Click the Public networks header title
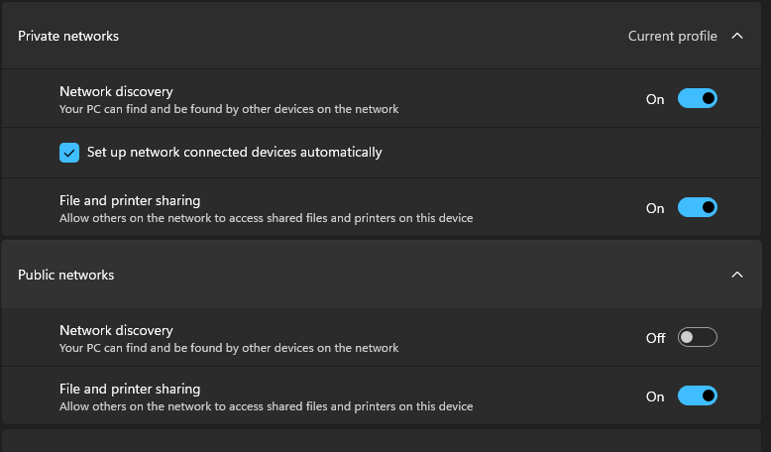 66,275
